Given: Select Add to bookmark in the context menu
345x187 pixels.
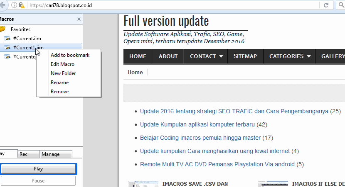Looking at the screenshot, I should 70,55.
